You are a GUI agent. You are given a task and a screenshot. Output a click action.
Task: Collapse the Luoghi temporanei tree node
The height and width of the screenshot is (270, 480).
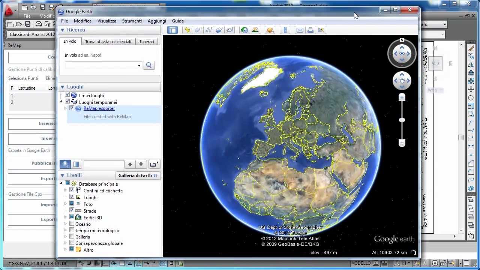coord(61,102)
